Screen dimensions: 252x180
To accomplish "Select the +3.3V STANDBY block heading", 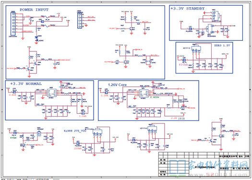I will point(188,9).
